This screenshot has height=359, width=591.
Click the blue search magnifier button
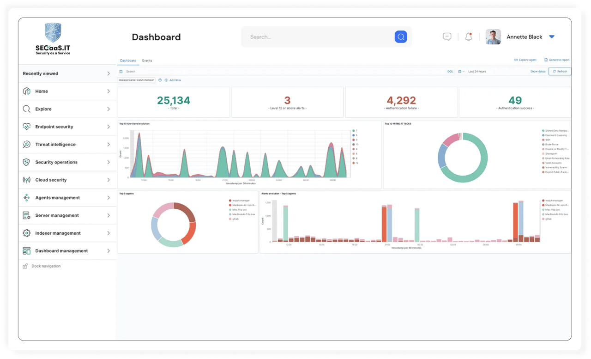pyautogui.click(x=401, y=37)
